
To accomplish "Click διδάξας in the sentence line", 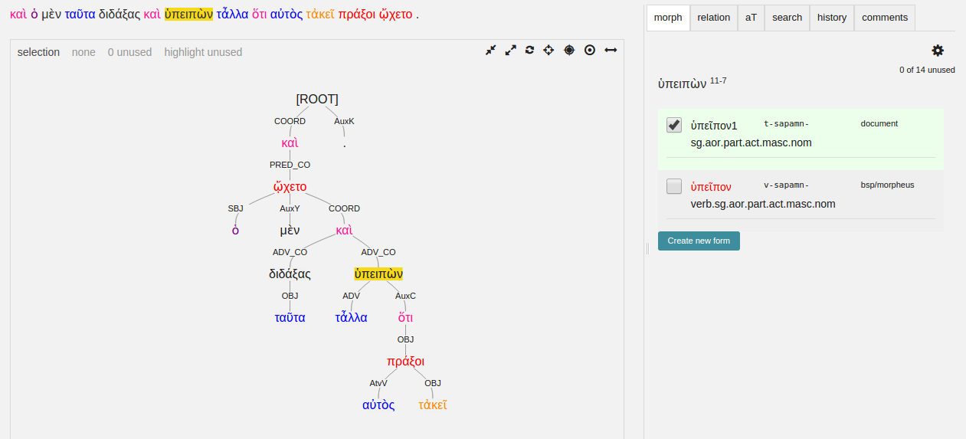I will coord(120,15).
